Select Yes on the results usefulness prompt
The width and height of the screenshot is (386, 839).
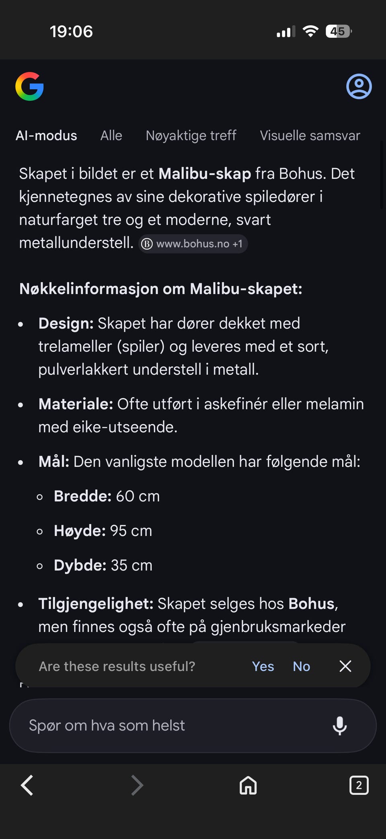(x=263, y=666)
